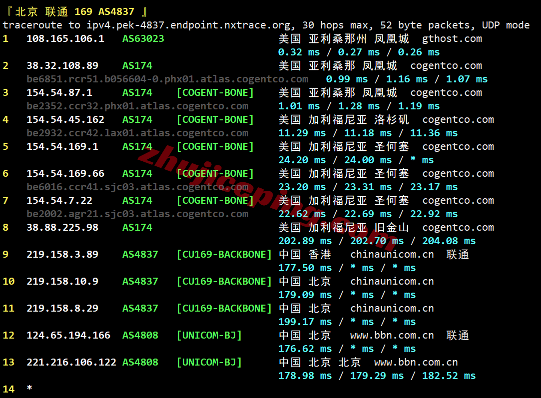541x398 pixels.
Task: Select IP address 219.158.3.89
Action: [62, 254]
